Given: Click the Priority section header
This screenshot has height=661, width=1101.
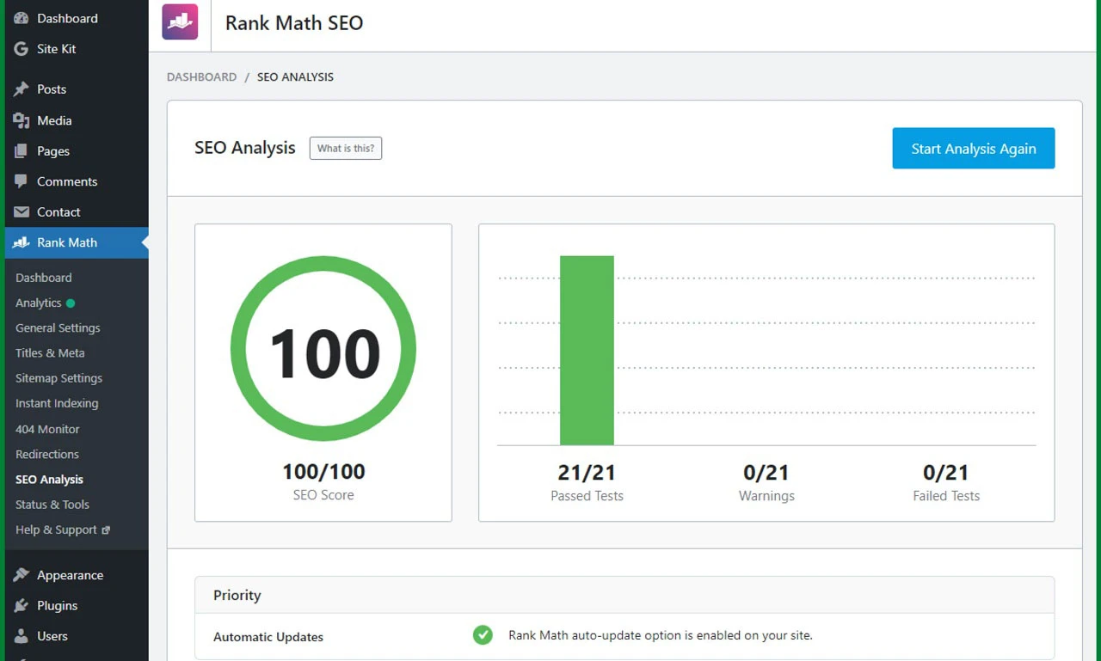Looking at the screenshot, I should tap(624, 595).
